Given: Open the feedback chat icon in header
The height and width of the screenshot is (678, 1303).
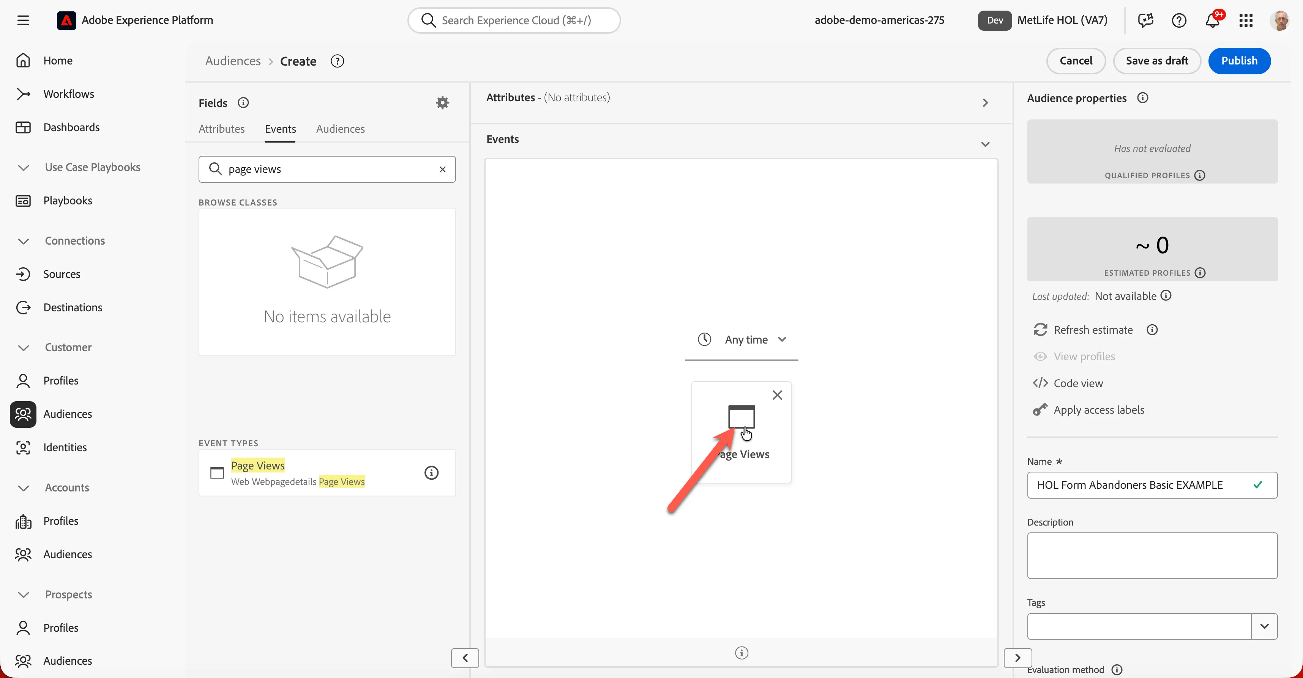Looking at the screenshot, I should (1145, 20).
